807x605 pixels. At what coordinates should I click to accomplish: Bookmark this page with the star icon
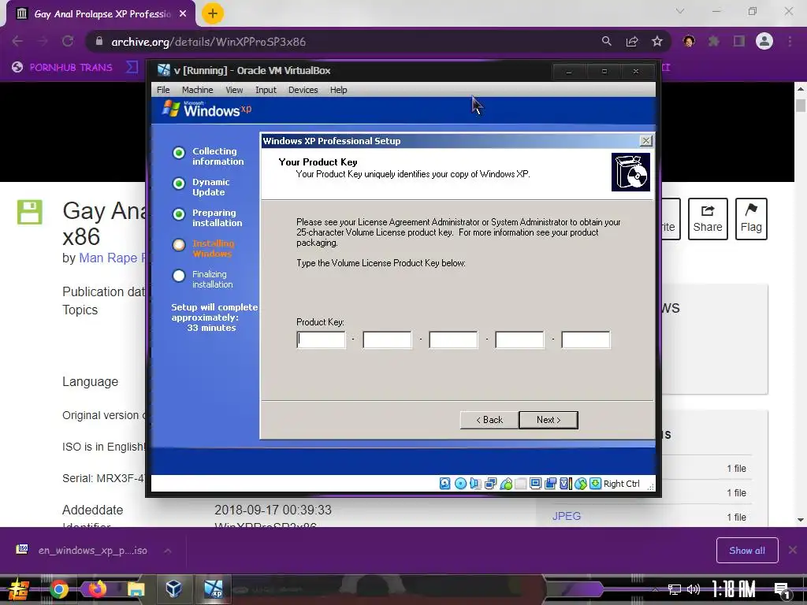pos(657,41)
